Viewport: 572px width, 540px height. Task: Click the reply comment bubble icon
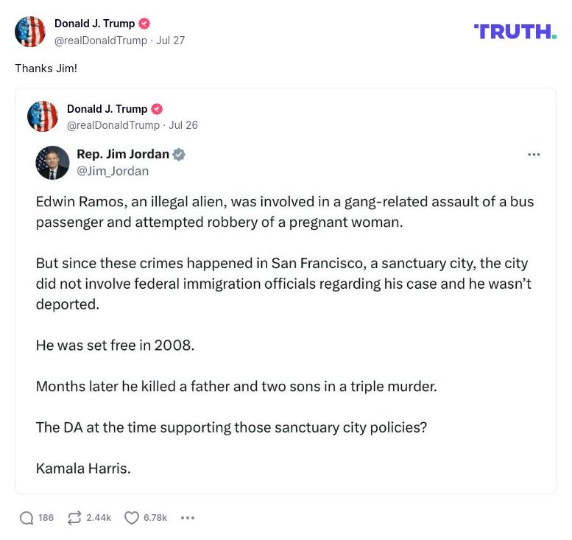[27, 518]
